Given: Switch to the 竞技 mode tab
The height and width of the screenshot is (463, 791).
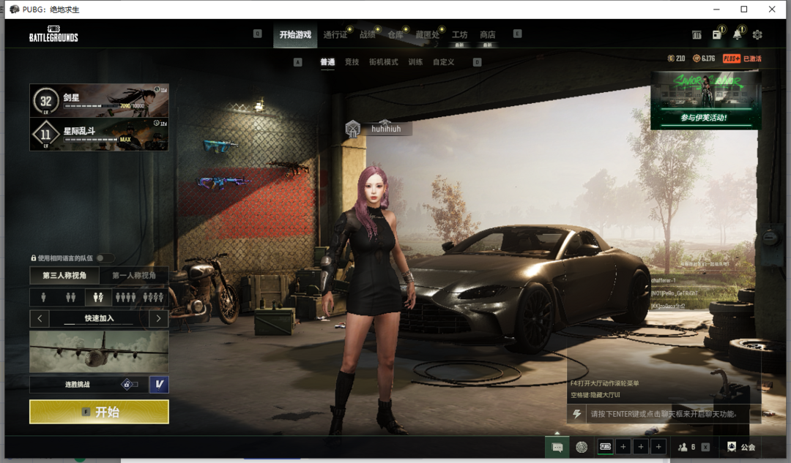Looking at the screenshot, I should [x=352, y=62].
